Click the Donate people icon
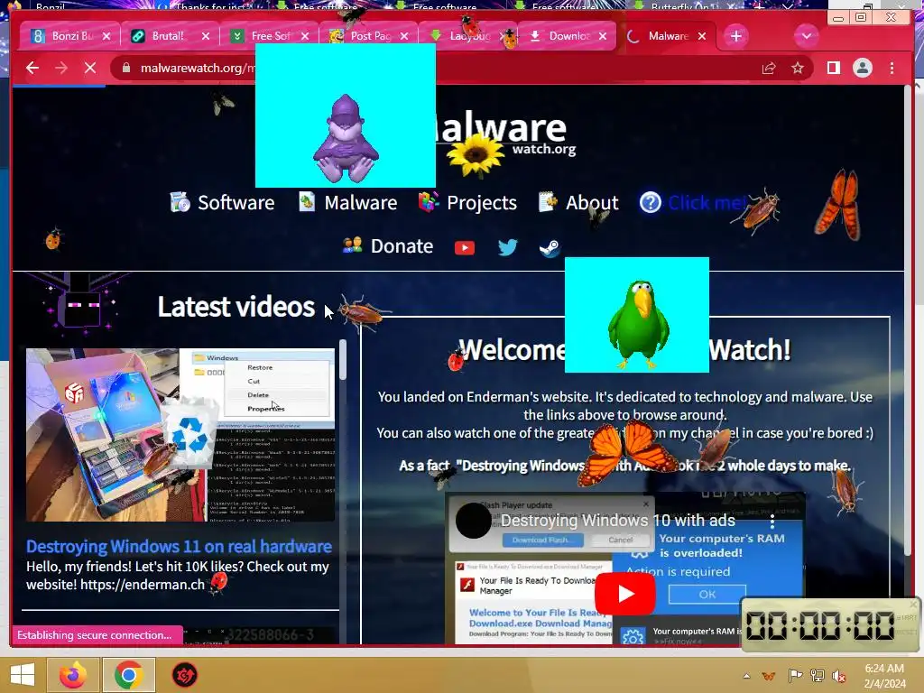The image size is (924, 693). pos(353,245)
